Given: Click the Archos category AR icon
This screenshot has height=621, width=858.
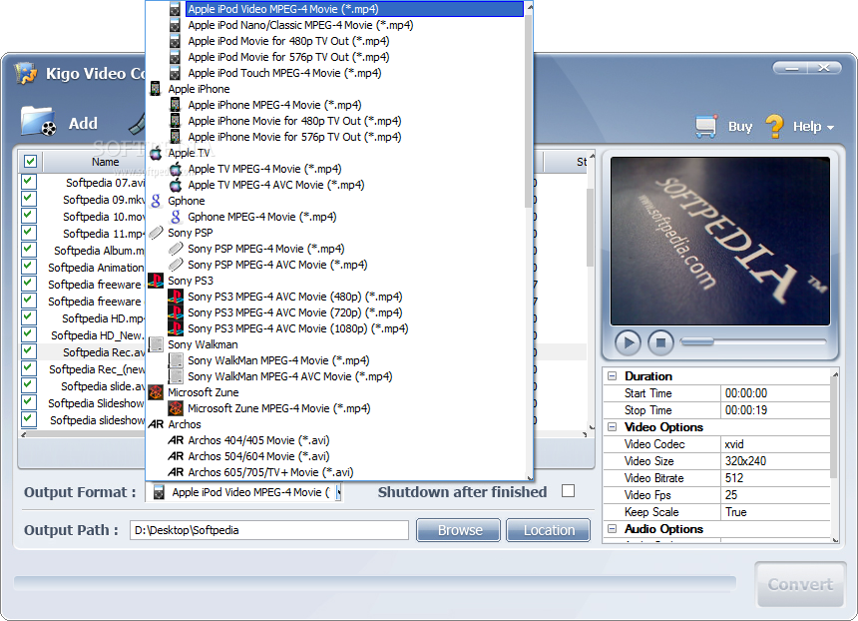Looking at the screenshot, I should click(x=156, y=424).
